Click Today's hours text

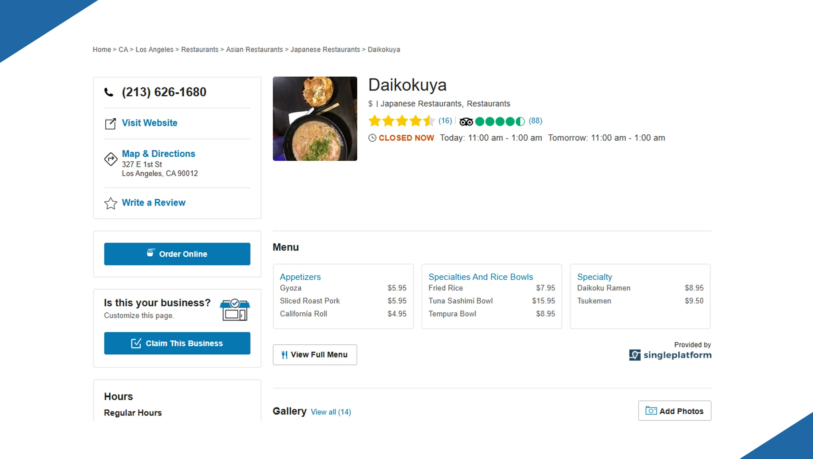pos(491,138)
